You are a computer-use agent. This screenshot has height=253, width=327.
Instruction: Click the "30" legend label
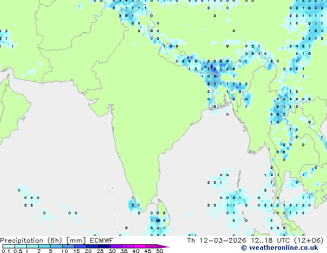(112, 251)
